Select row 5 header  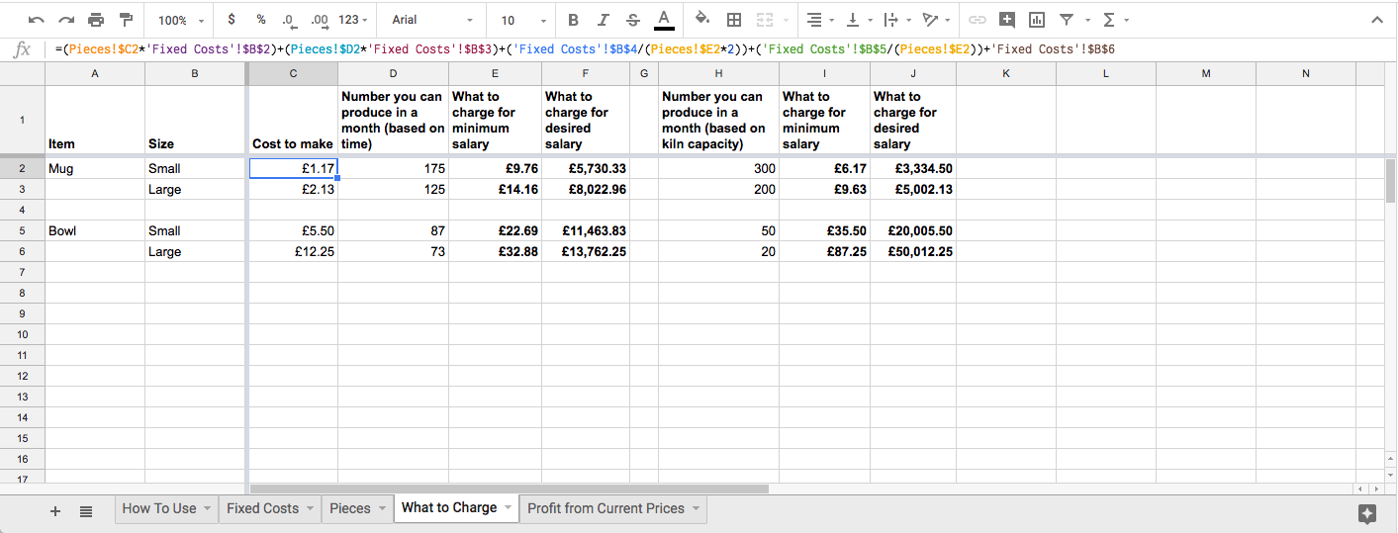point(22,230)
